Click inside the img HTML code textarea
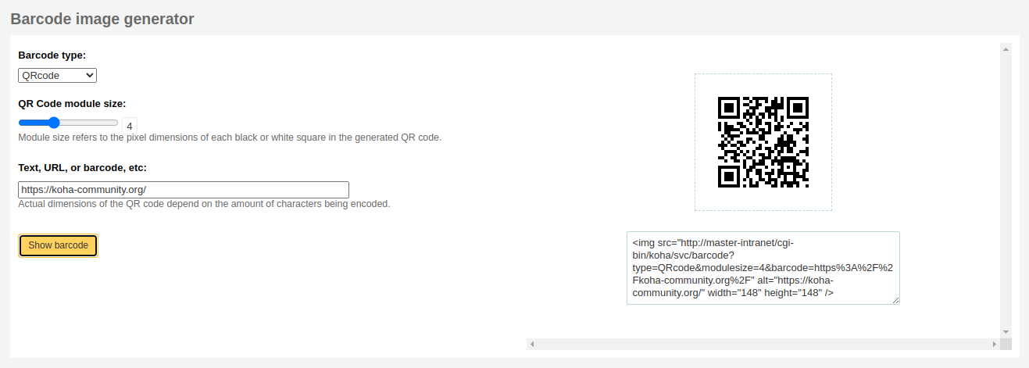The image size is (1029, 368). (x=763, y=267)
